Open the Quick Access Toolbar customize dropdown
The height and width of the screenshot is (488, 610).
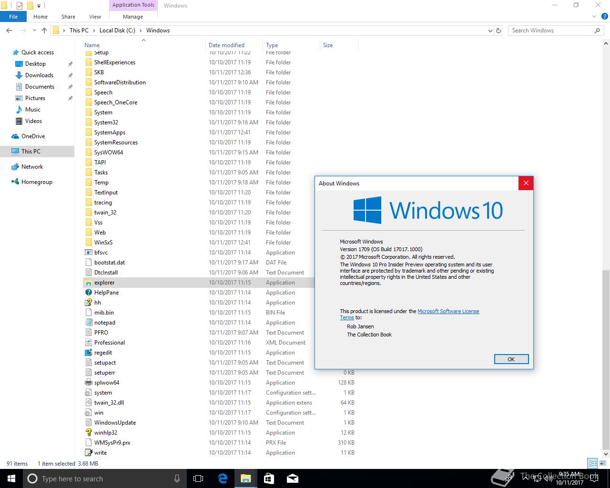(39, 6)
